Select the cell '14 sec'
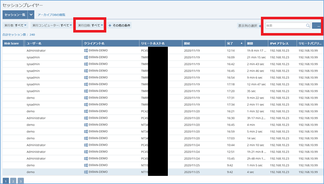324x184 pixels. (251, 138)
